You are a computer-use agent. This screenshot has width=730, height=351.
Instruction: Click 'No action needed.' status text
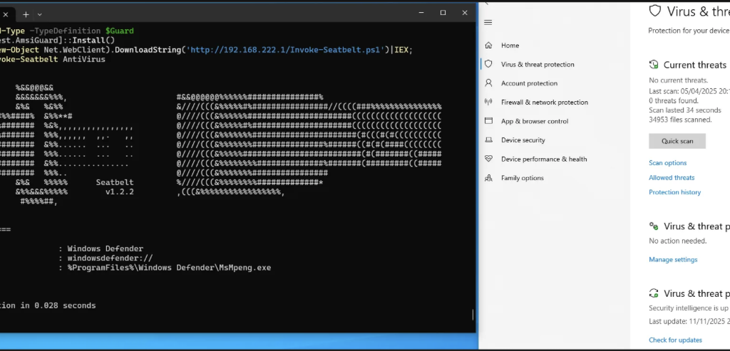click(677, 241)
